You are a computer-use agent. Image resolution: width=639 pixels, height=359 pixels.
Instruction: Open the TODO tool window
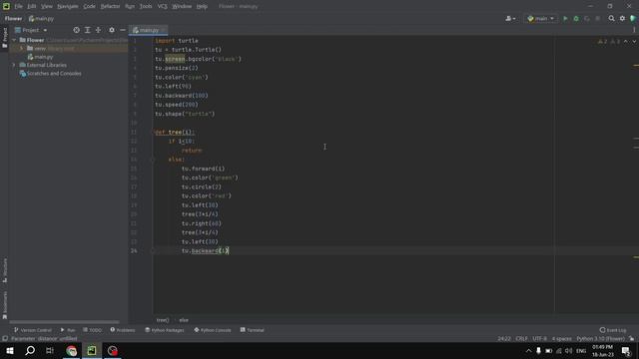click(92, 330)
